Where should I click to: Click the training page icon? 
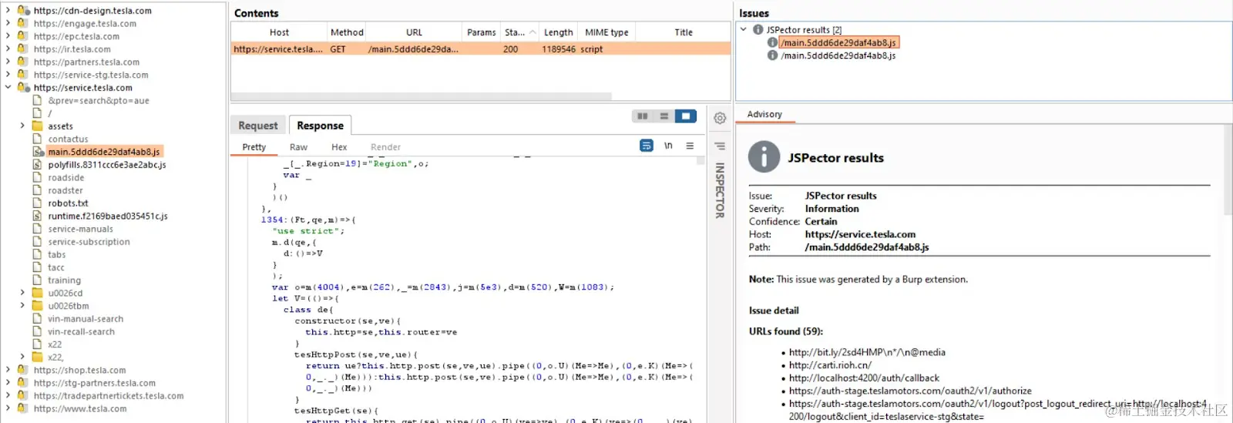pos(37,280)
